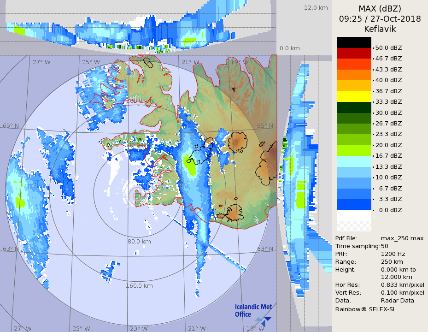The width and height of the screenshot is (428, 332).
Task: Click the 160.0 km label on the lower range ring
Action: (x=139, y=285)
